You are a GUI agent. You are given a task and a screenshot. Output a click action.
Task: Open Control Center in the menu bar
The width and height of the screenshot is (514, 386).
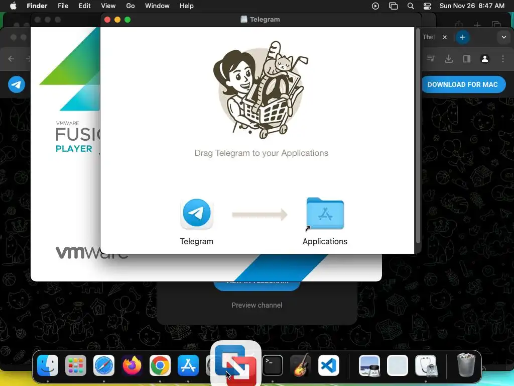(427, 6)
